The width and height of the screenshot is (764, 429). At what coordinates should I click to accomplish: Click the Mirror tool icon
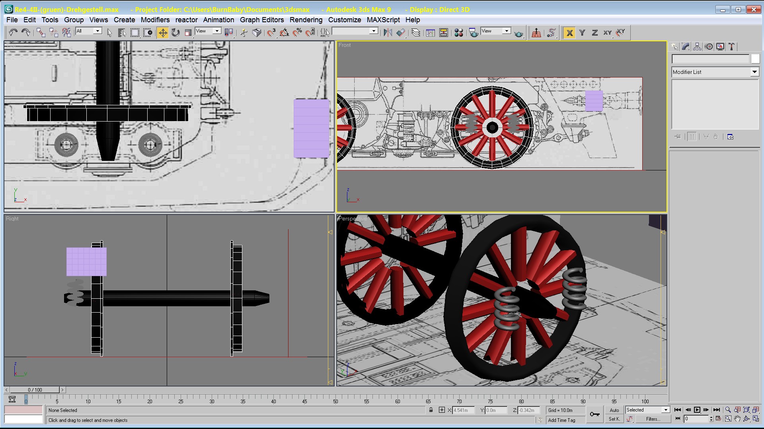pyautogui.click(x=388, y=33)
